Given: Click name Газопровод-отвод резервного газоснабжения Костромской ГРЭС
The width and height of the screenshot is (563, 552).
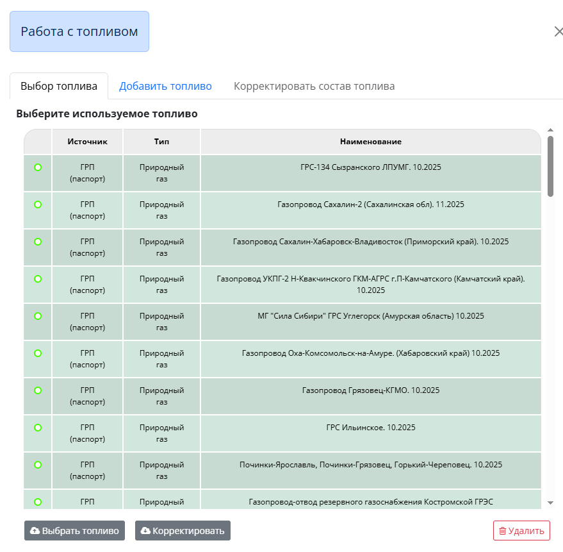Looking at the screenshot, I should pos(371,502).
